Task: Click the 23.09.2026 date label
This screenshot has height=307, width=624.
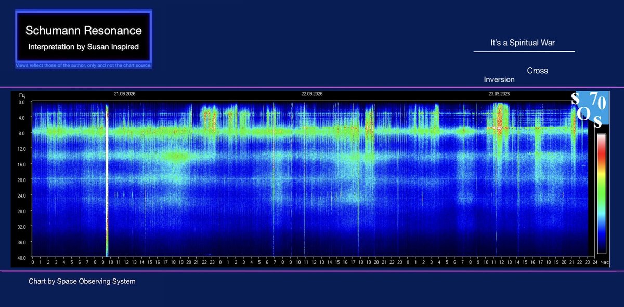Action: point(499,94)
